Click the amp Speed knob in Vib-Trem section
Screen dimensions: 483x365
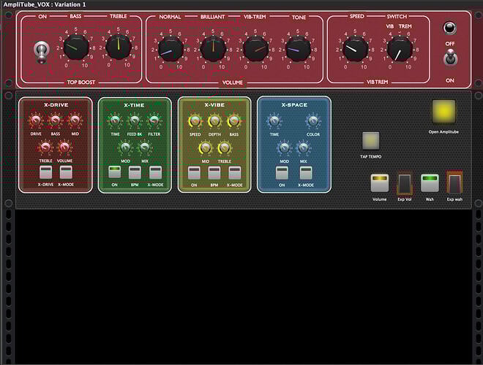356,49
